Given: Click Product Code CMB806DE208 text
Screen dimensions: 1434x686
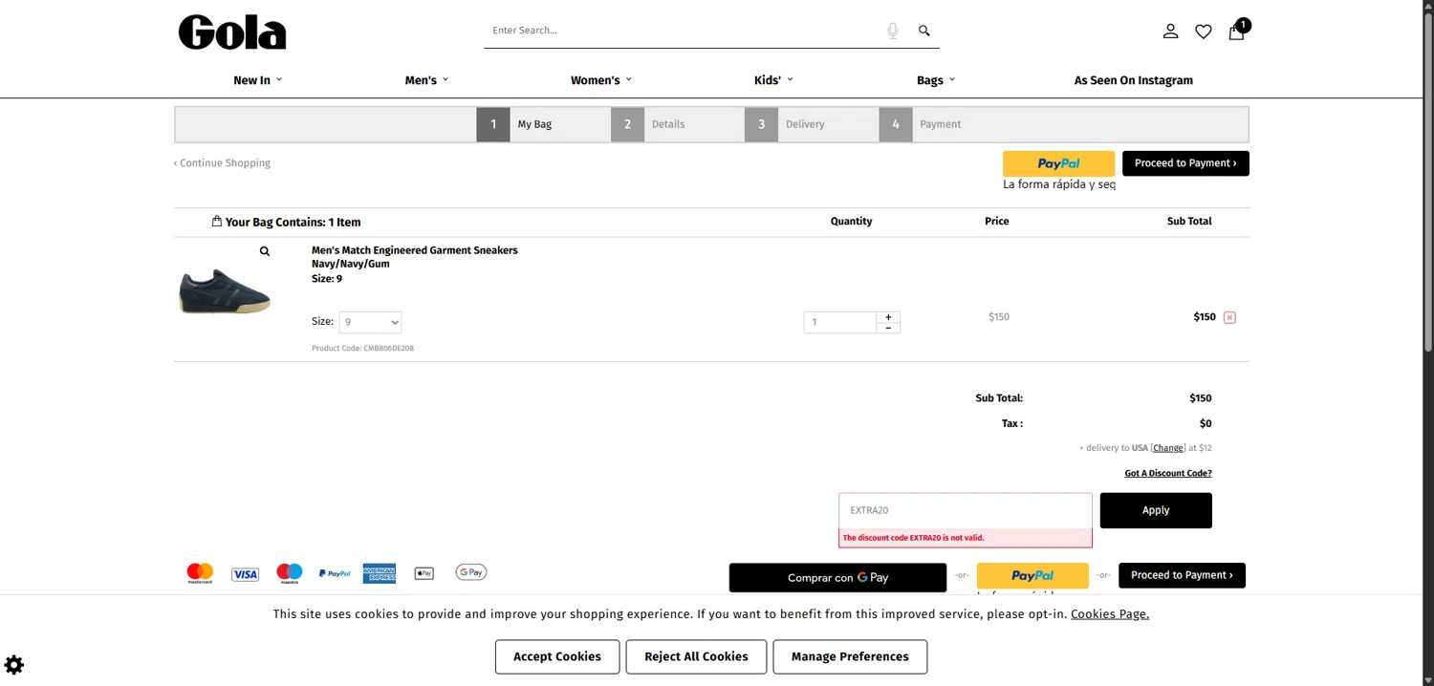Looking at the screenshot, I should tap(362, 349).
